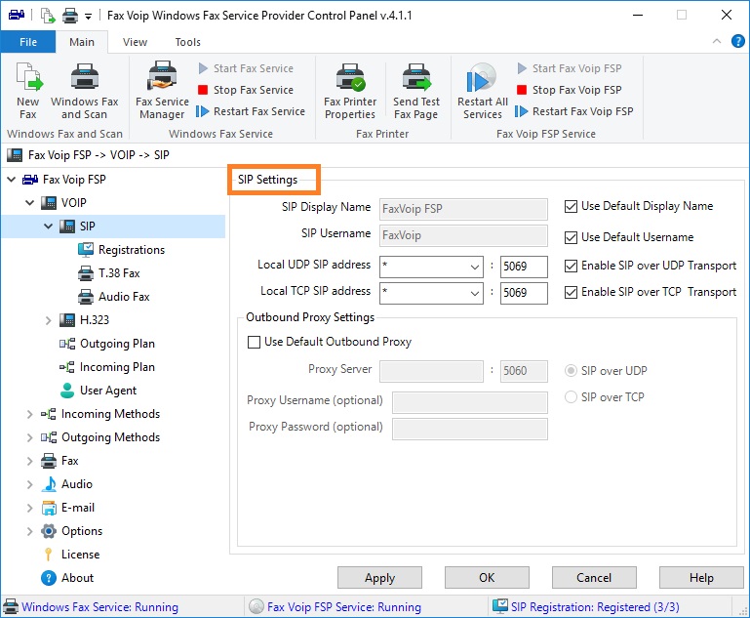Screen dimensions: 750x618
Task: Click Windows Fax Service: Running status
Action: pyautogui.click(x=99, y=607)
